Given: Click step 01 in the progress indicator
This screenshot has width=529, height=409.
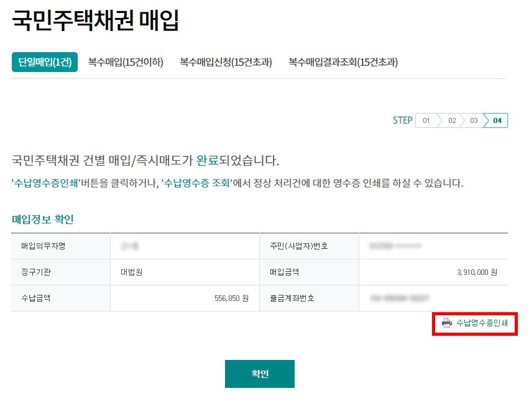Looking at the screenshot, I should pos(426,120).
